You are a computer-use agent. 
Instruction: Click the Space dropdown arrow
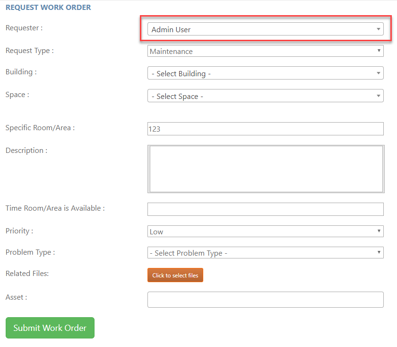pos(378,95)
